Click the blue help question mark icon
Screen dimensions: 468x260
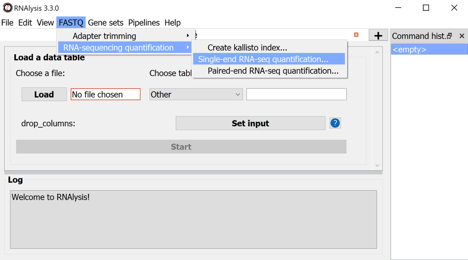335,123
